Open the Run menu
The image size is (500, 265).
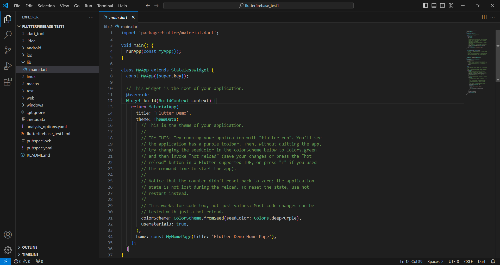pyautogui.click(x=88, y=6)
